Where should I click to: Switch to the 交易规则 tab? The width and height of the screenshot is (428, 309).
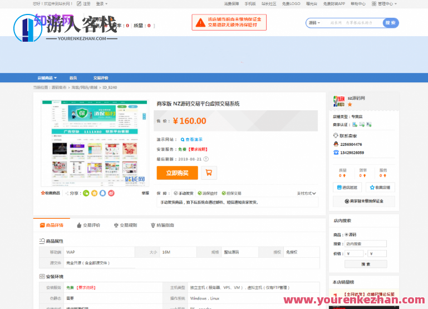coord(126,225)
